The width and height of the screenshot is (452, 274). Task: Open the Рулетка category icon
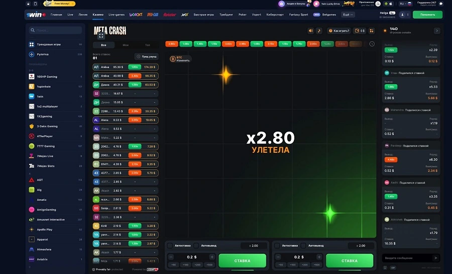click(x=32, y=54)
